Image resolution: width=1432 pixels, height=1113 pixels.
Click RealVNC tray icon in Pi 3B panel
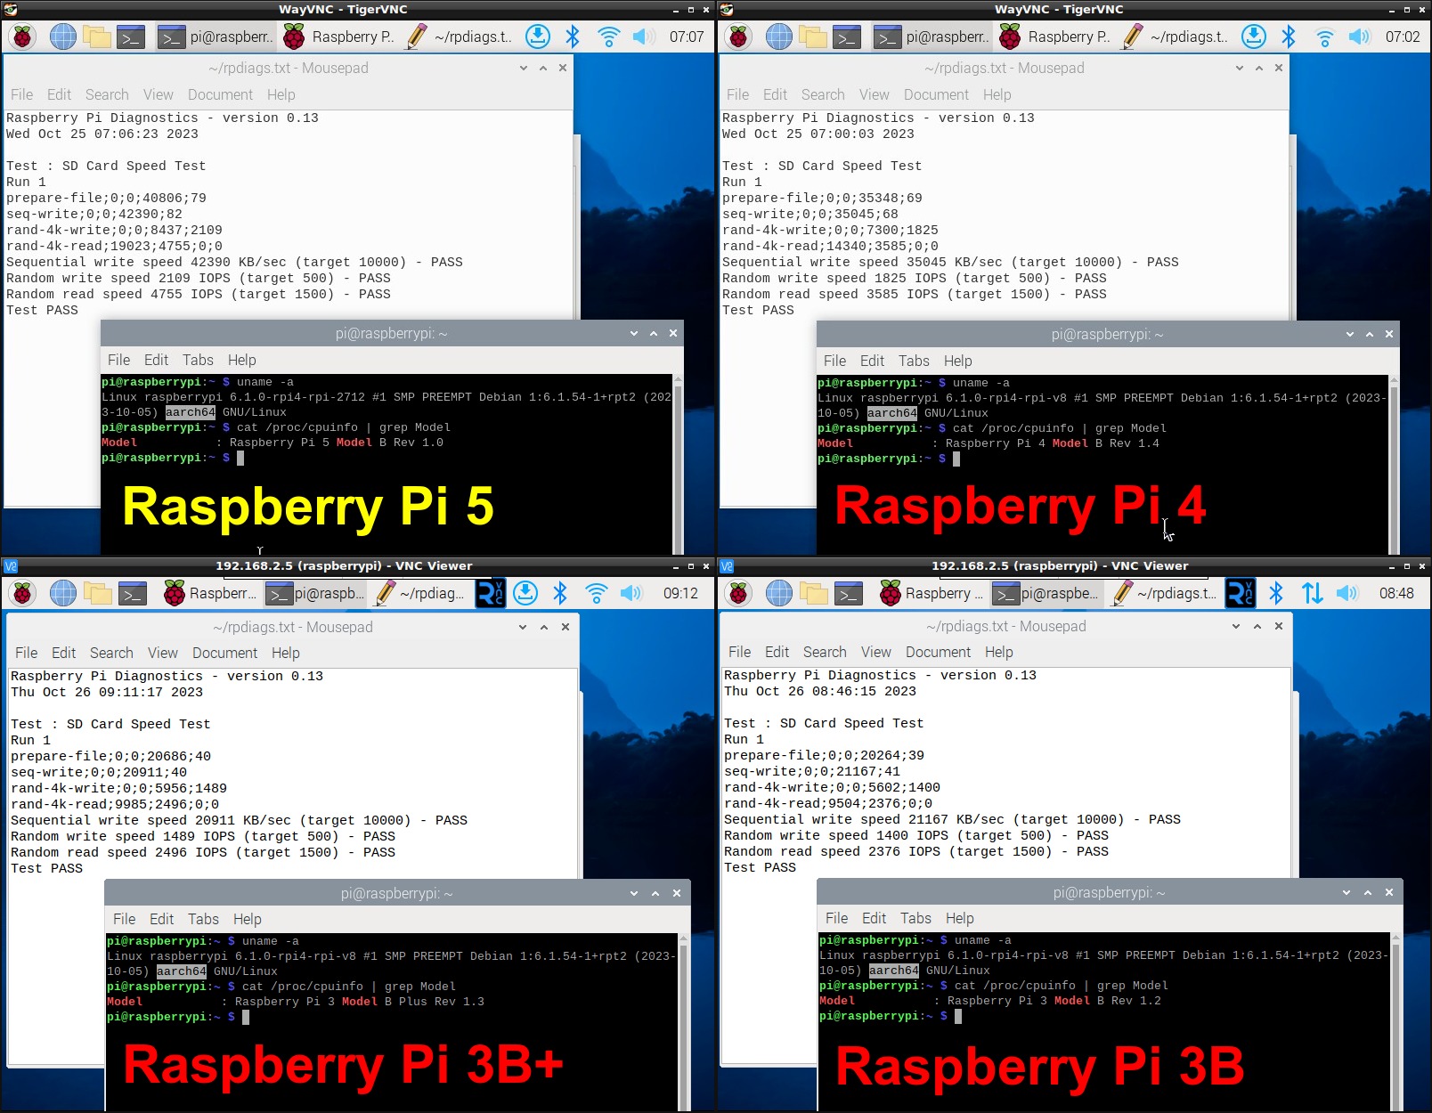tap(1241, 593)
